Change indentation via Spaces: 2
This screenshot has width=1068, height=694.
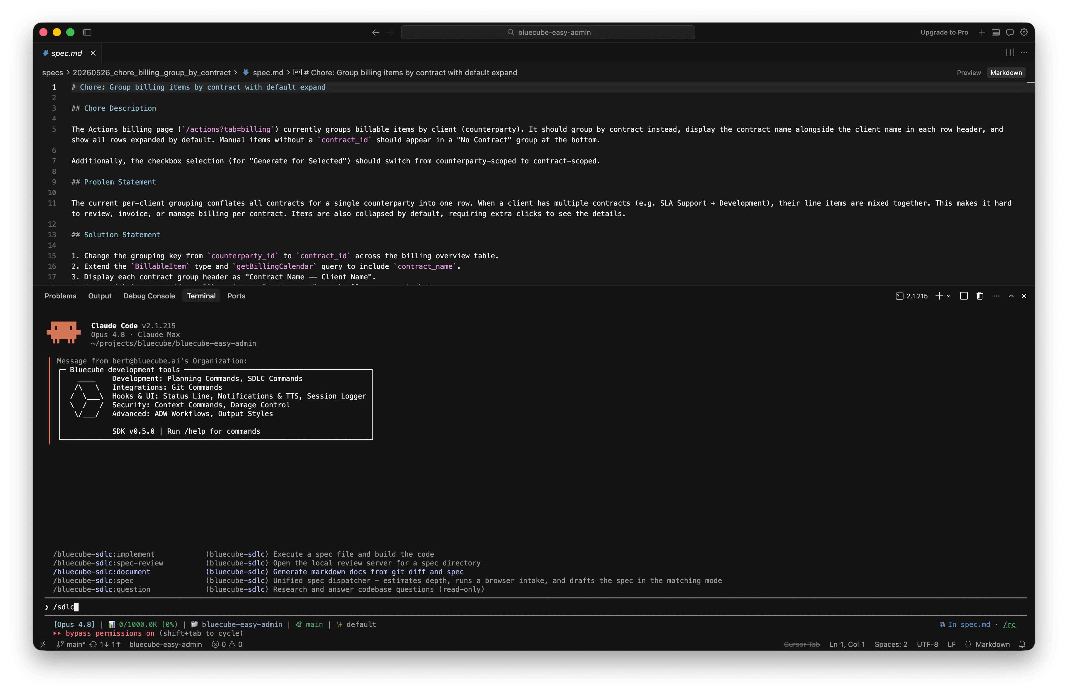click(891, 644)
